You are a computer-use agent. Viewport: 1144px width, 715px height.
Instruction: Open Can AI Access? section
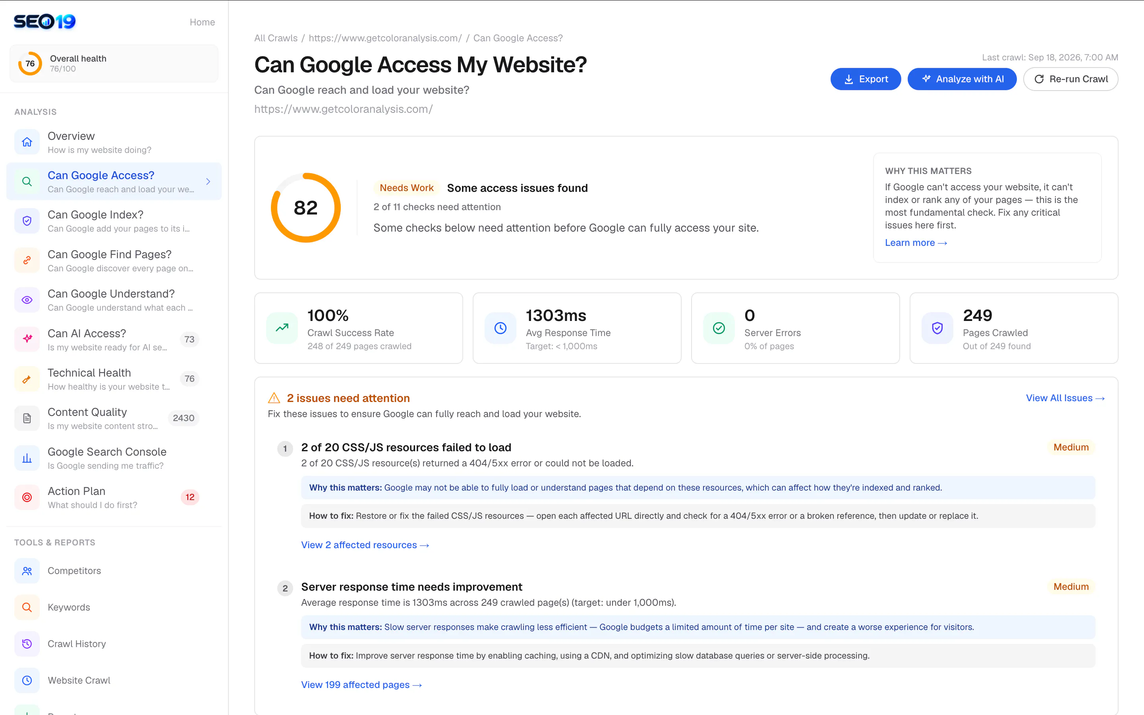[114, 340]
